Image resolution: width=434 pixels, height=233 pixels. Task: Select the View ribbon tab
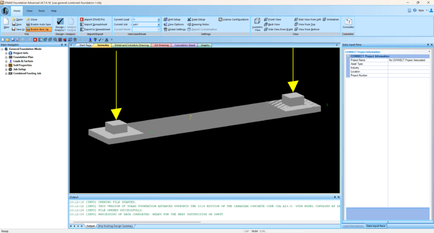tap(29, 11)
